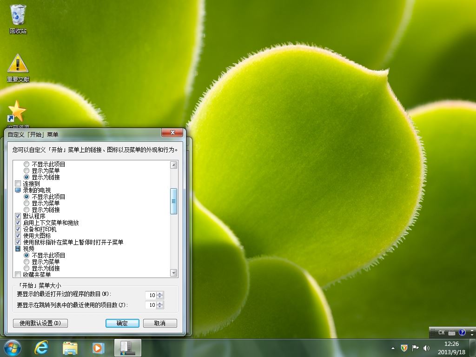476x357 pixels.
Task: Confirm with the 确定 button
Action: tap(122, 324)
